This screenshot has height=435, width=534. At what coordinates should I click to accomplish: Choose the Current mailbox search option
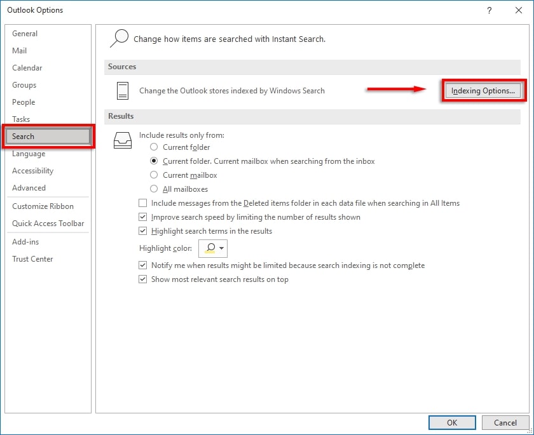click(153, 175)
